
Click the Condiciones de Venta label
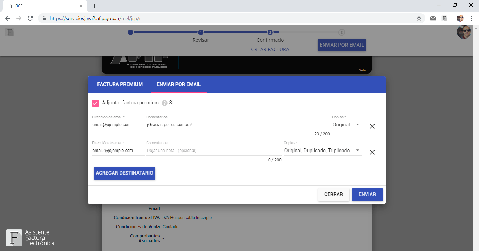pos(138,227)
